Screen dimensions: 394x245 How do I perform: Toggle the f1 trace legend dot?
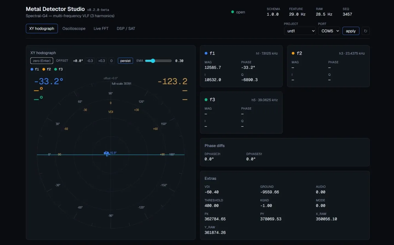point(32,69)
